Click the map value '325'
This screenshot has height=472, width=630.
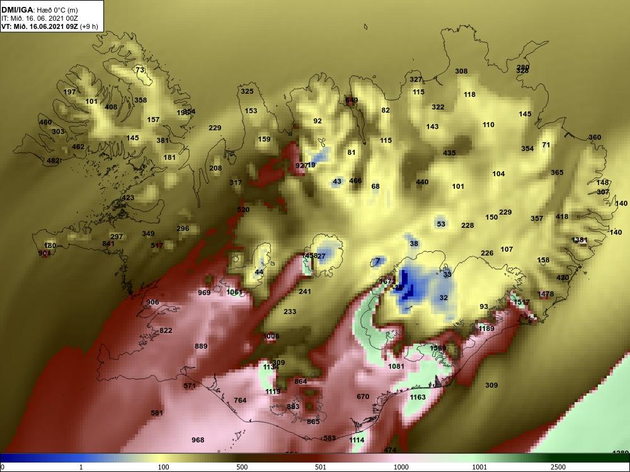tap(247, 91)
